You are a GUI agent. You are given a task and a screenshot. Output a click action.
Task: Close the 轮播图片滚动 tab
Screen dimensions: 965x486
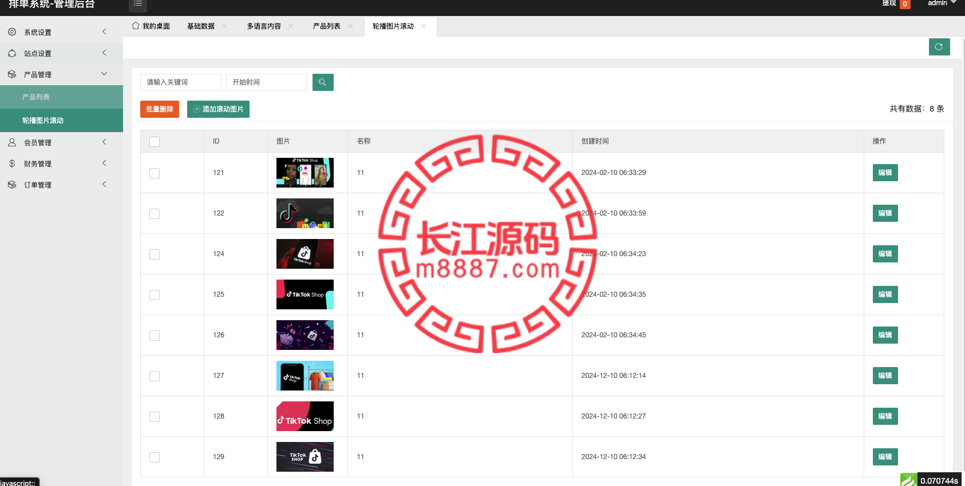424,26
